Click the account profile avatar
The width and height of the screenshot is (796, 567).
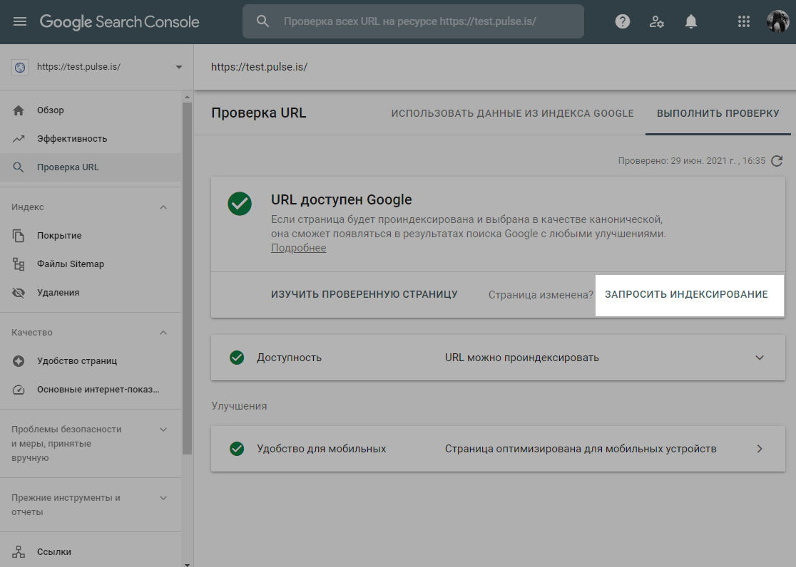click(x=777, y=21)
